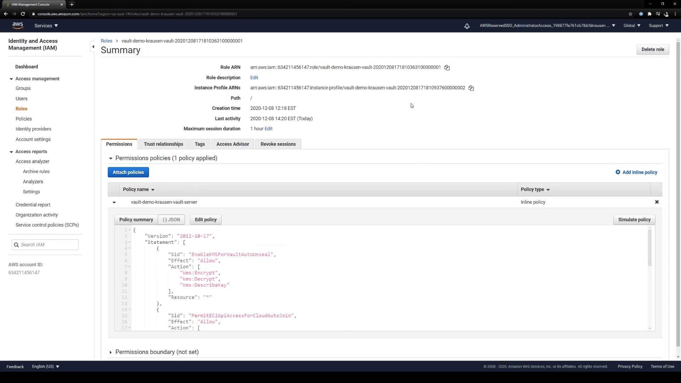Collapse the vault-demo-krausen-vault-server policy row
The image size is (681, 383).
(114, 202)
